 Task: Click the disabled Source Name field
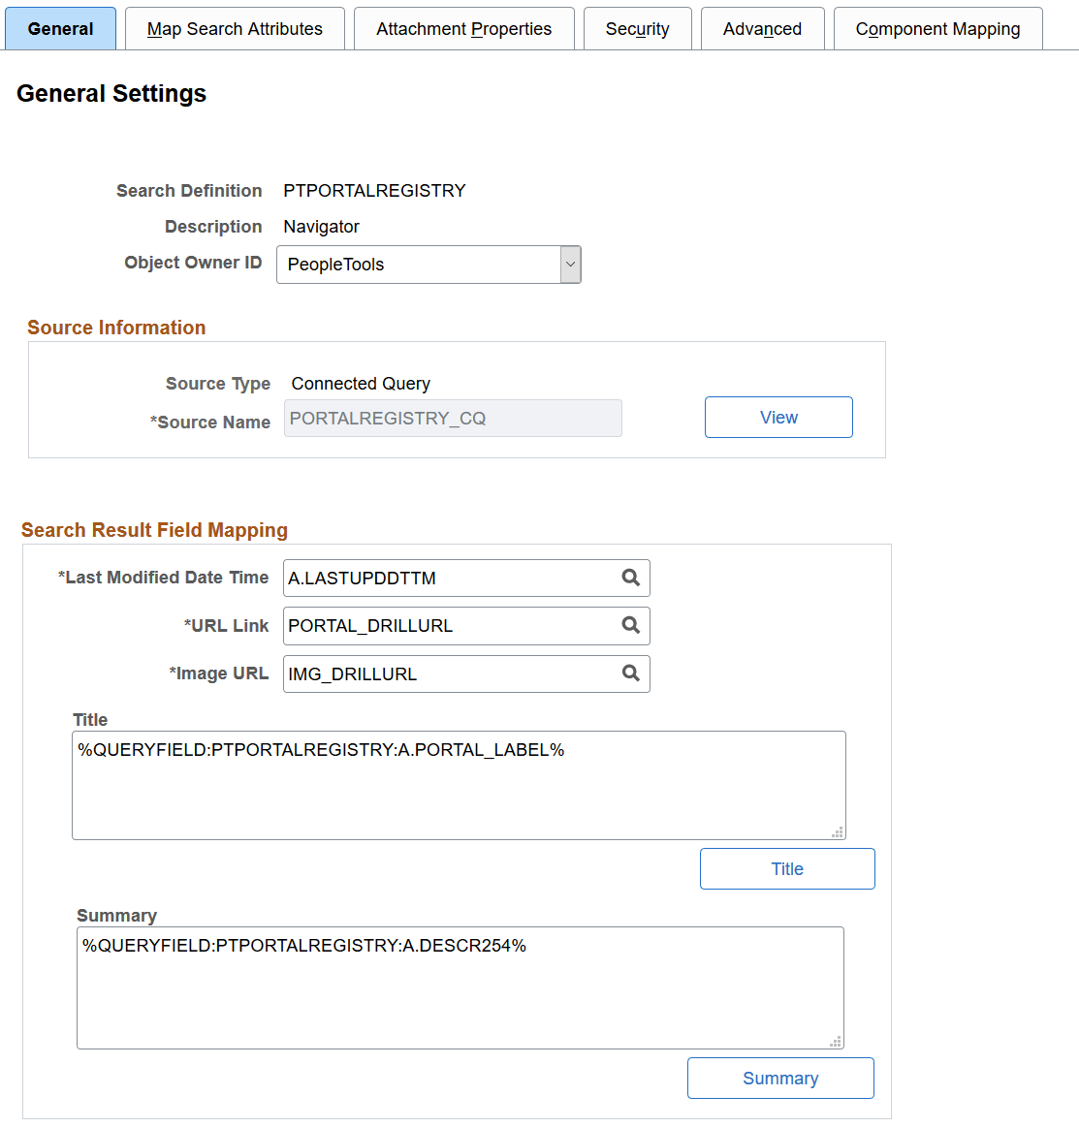coord(452,418)
